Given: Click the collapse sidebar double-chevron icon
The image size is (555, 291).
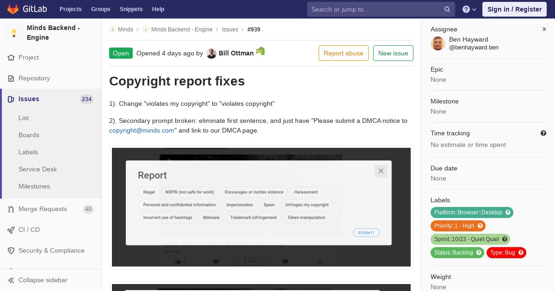Looking at the screenshot, I should pos(11,280).
